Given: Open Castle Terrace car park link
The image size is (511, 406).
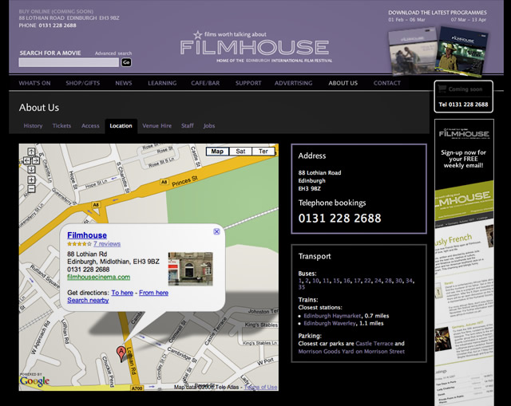Looking at the screenshot, I should pos(374,344).
